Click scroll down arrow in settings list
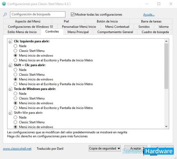The height and width of the screenshot is (159, 177). [x=166, y=126]
